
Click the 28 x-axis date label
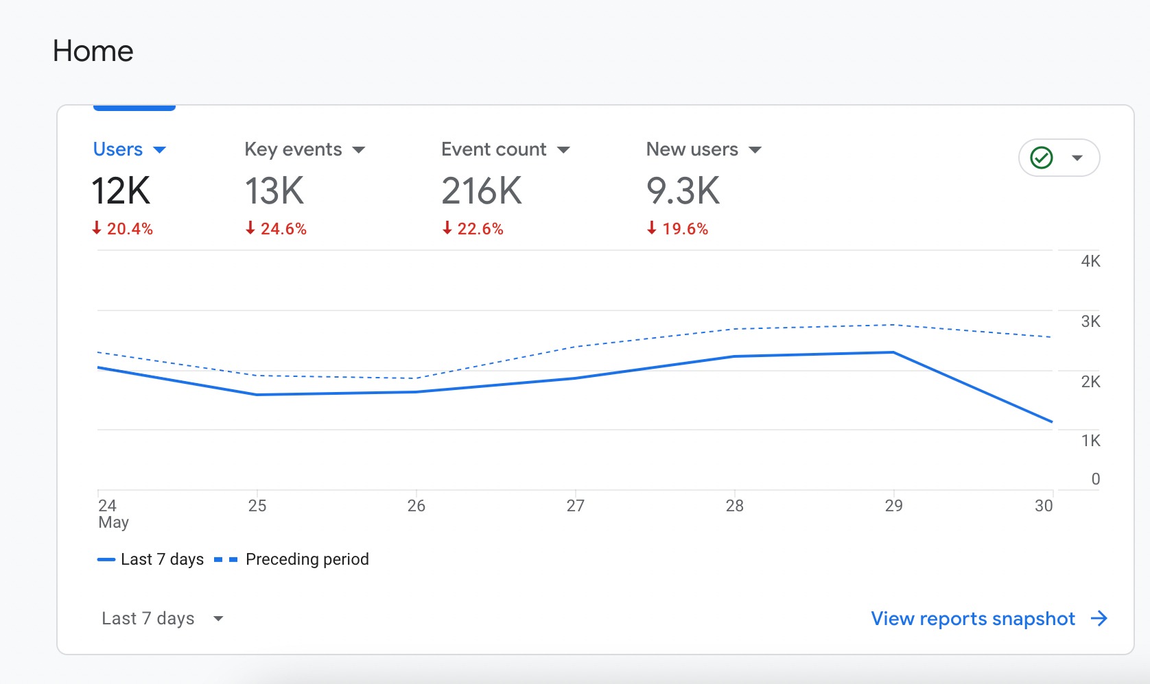(x=735, y=506)
